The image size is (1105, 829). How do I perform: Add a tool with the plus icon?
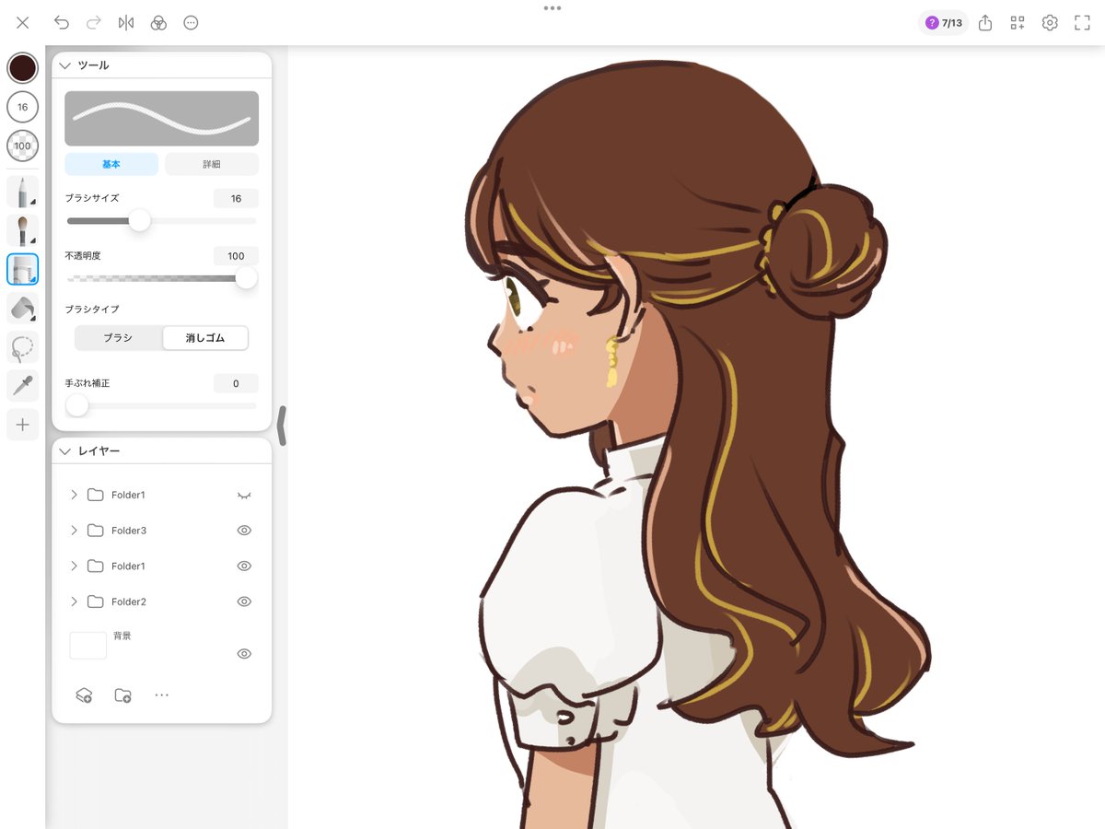coord(23,425)
